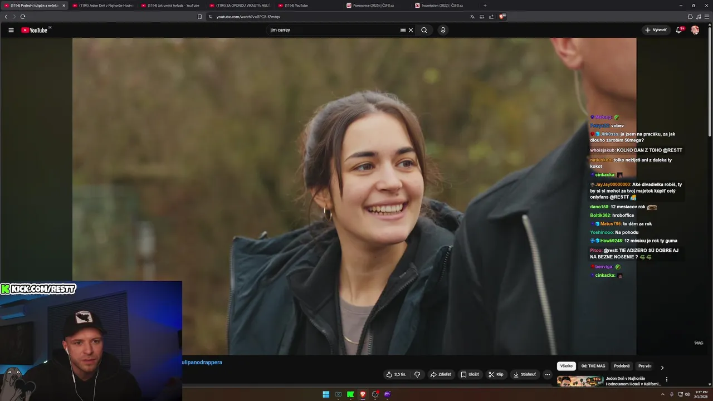Bookmark this page via address bar icon
Viewport: 713px width, 401px height.
(x=199, y=17)
